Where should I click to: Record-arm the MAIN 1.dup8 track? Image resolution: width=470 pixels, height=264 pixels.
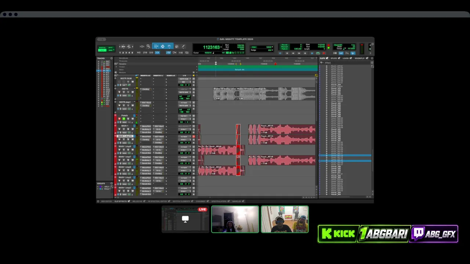(119, 170)
